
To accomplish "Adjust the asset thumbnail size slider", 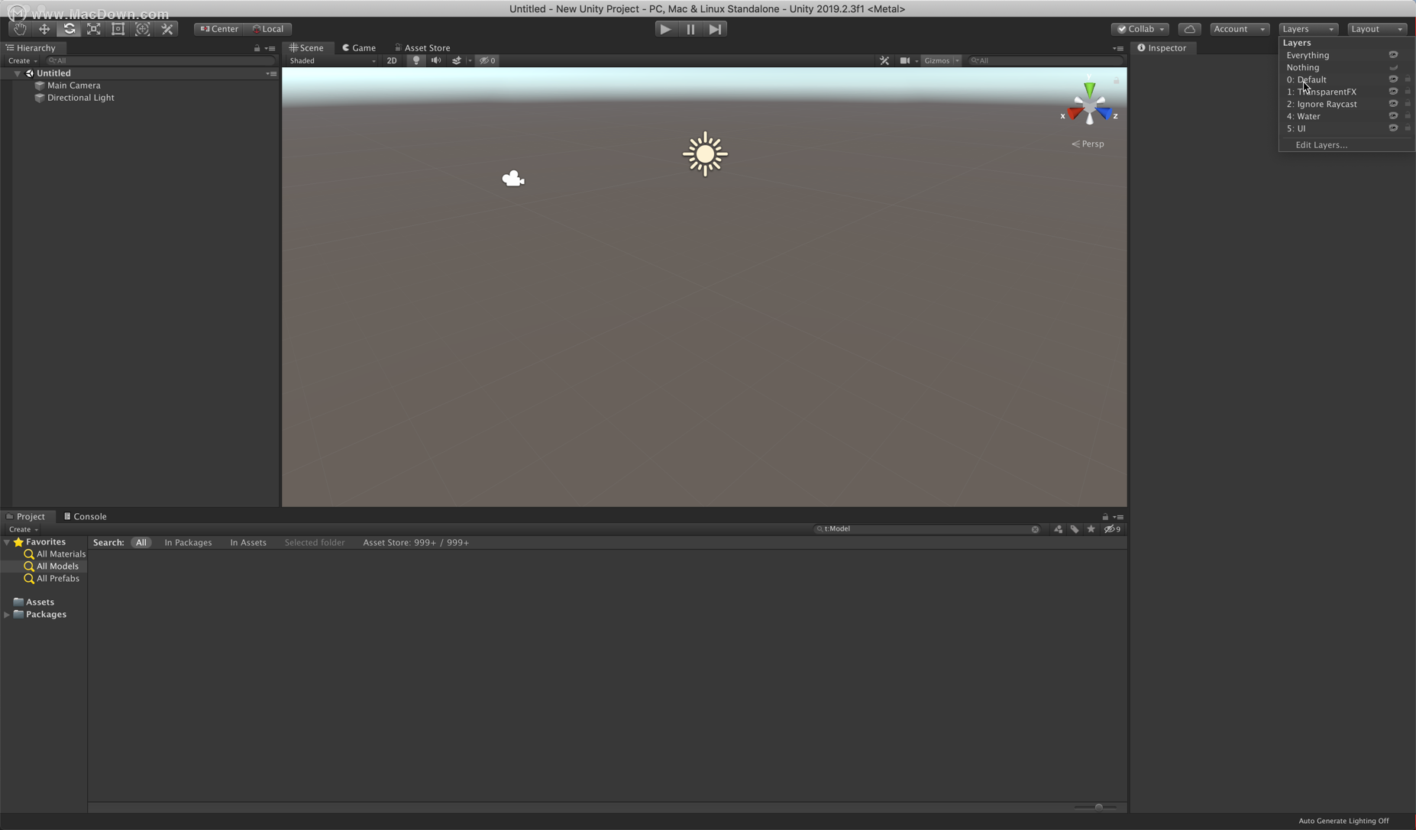I will pos(1098,807).
